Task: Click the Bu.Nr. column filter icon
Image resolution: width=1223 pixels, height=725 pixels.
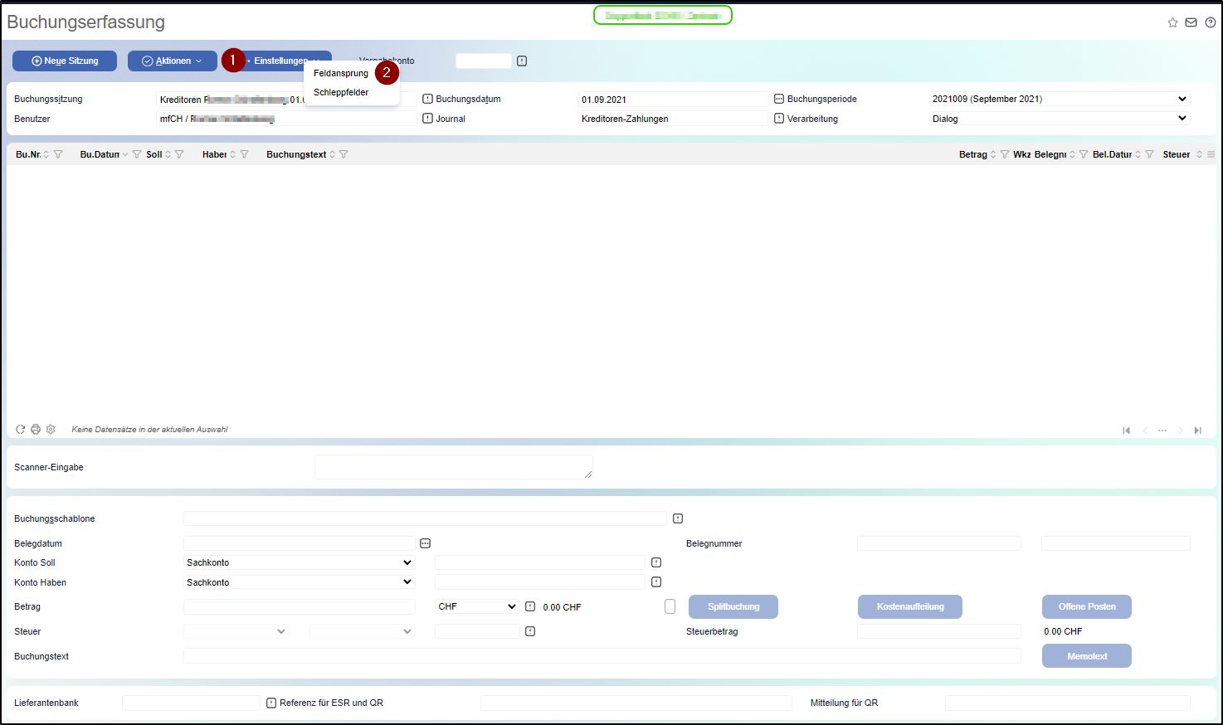Action: point(58,154)
